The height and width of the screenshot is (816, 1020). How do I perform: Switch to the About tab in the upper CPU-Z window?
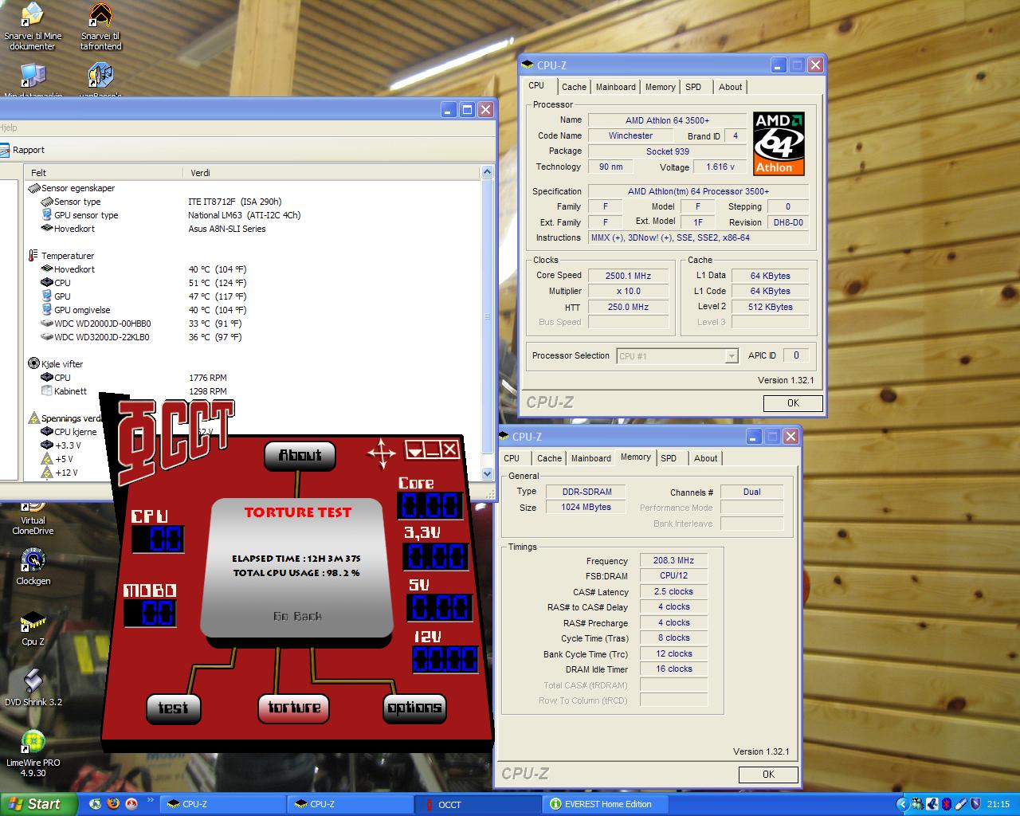point(730,87)
